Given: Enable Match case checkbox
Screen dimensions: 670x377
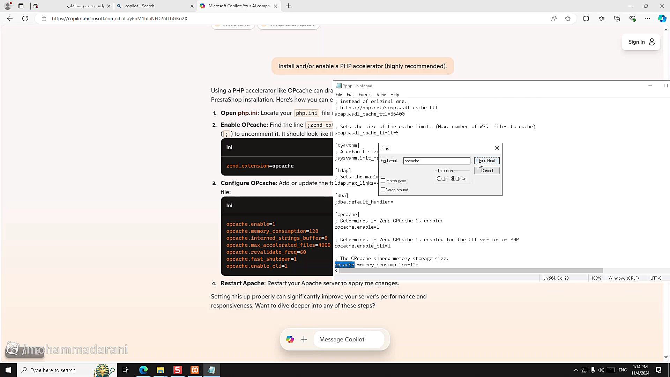Looking at the screenshot, I should [383, 181].
